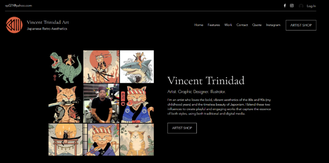
Task: Open the Facebook icon link
Action: pyautogui.click(x=285, y=6)
